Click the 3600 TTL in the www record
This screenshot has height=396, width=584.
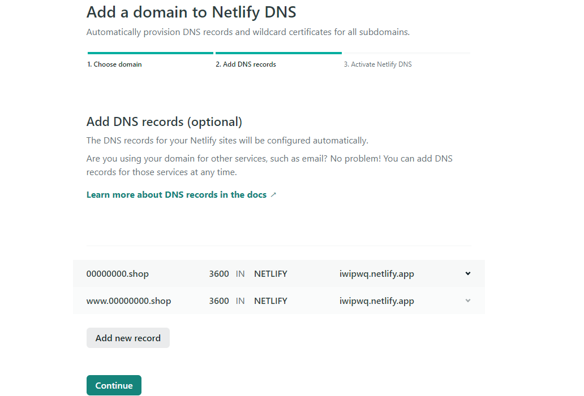[x=219, y=301]
